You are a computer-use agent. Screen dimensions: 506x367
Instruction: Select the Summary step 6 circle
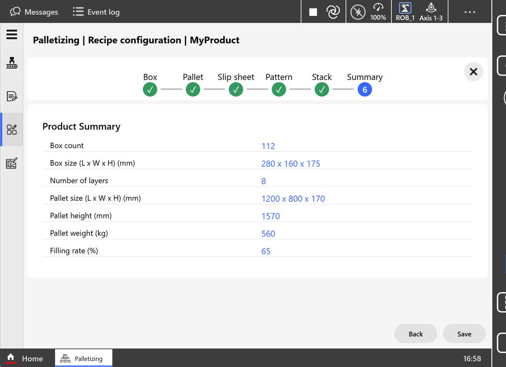click(x=365, y=89)
